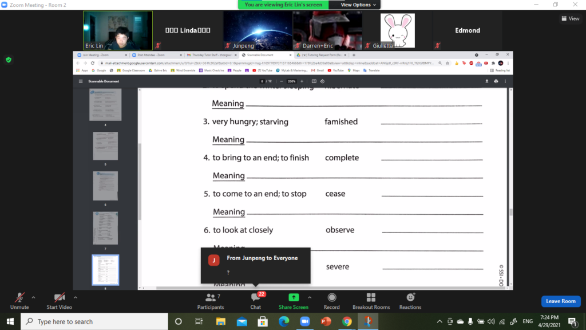Click the PDF zoom percentage field
The image size is (586, 330).
291,81
